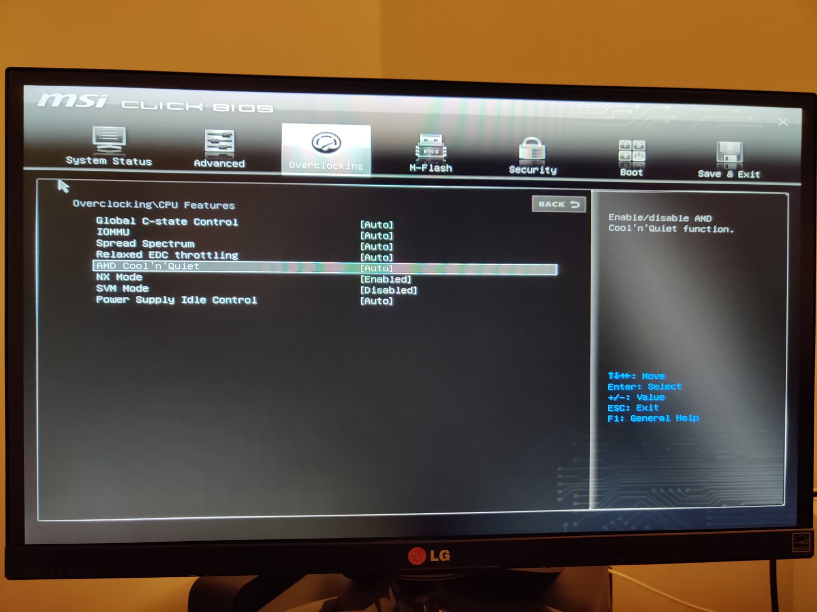Switch to Save & Exit tab label
Screen dimensions: 817x612
click(x=729, y=174)
